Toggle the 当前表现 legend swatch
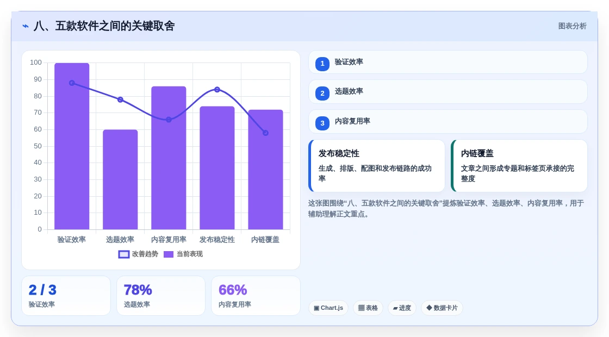The width and height of the screenshot is (609, 337). click(x=169, y=254)
